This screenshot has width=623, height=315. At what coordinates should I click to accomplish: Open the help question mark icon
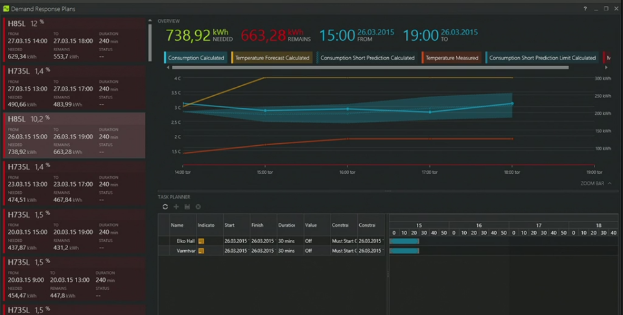pos(585,8)
